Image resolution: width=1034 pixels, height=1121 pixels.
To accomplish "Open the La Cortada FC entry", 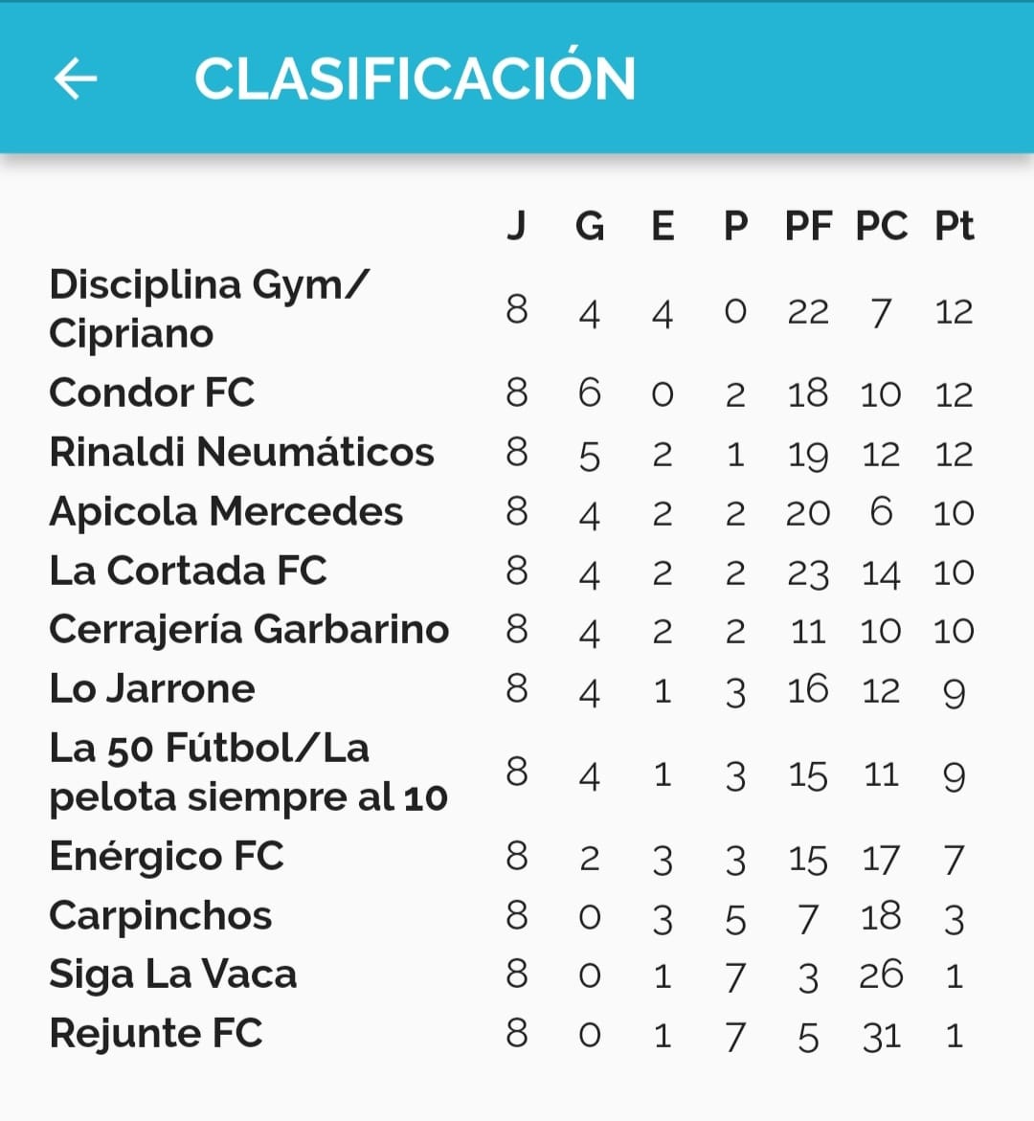I will coord(188,571).
